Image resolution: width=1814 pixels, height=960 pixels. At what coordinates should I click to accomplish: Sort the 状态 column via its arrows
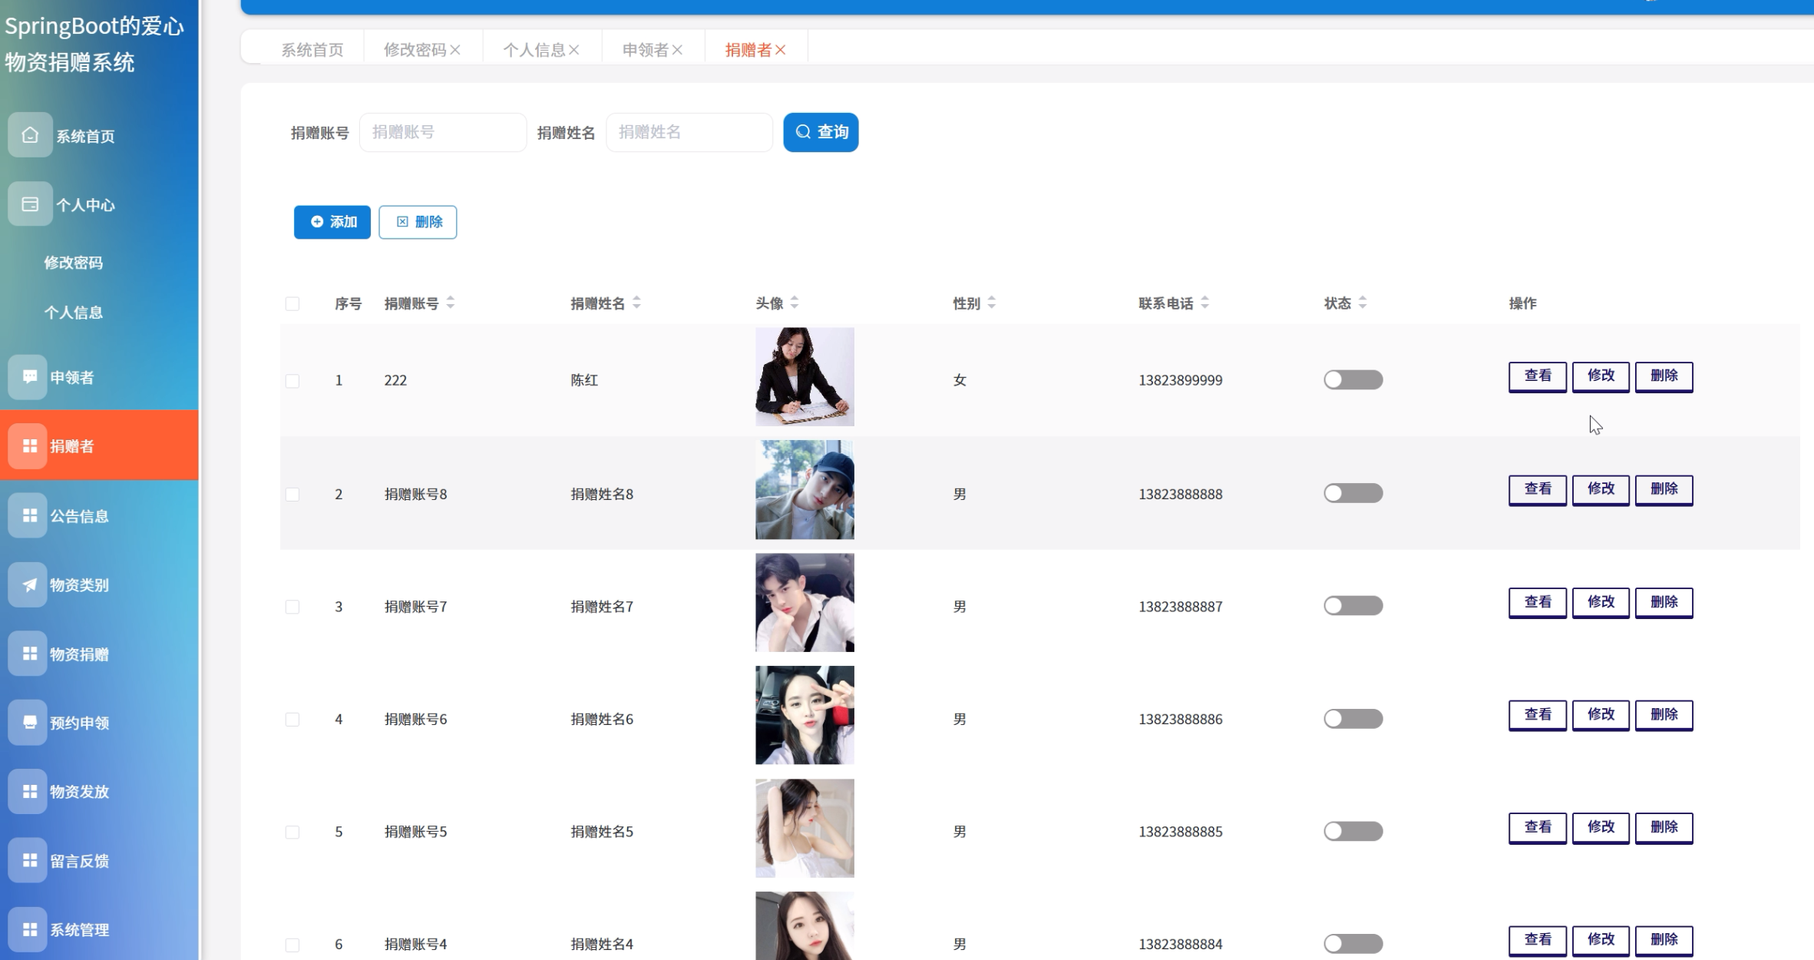pyautogui.click(x=1363, y=303)
